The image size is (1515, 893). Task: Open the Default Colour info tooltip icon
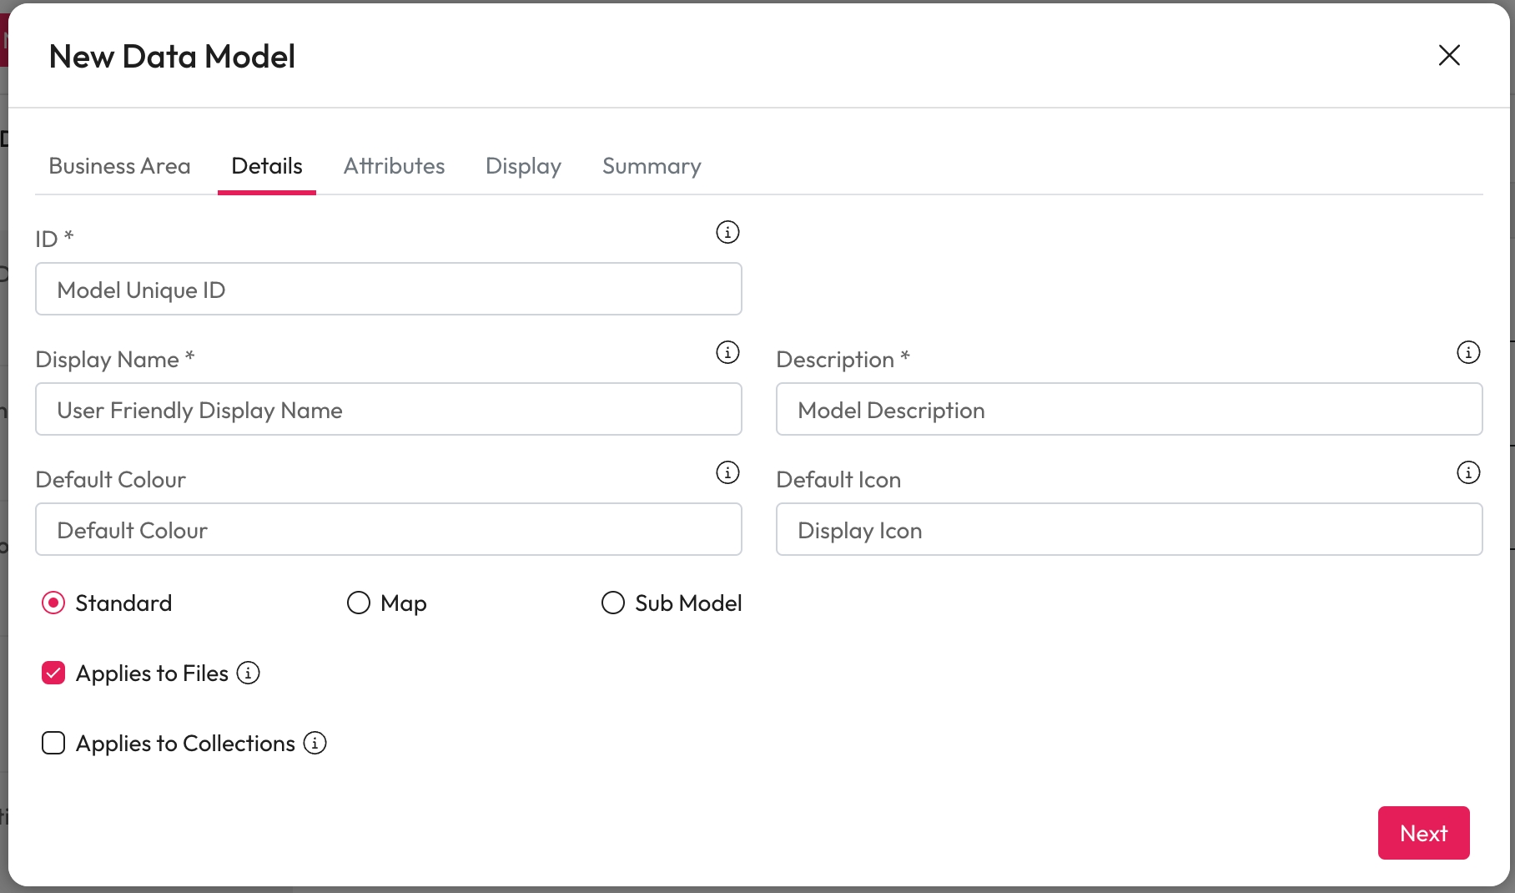tap(727, 472)
